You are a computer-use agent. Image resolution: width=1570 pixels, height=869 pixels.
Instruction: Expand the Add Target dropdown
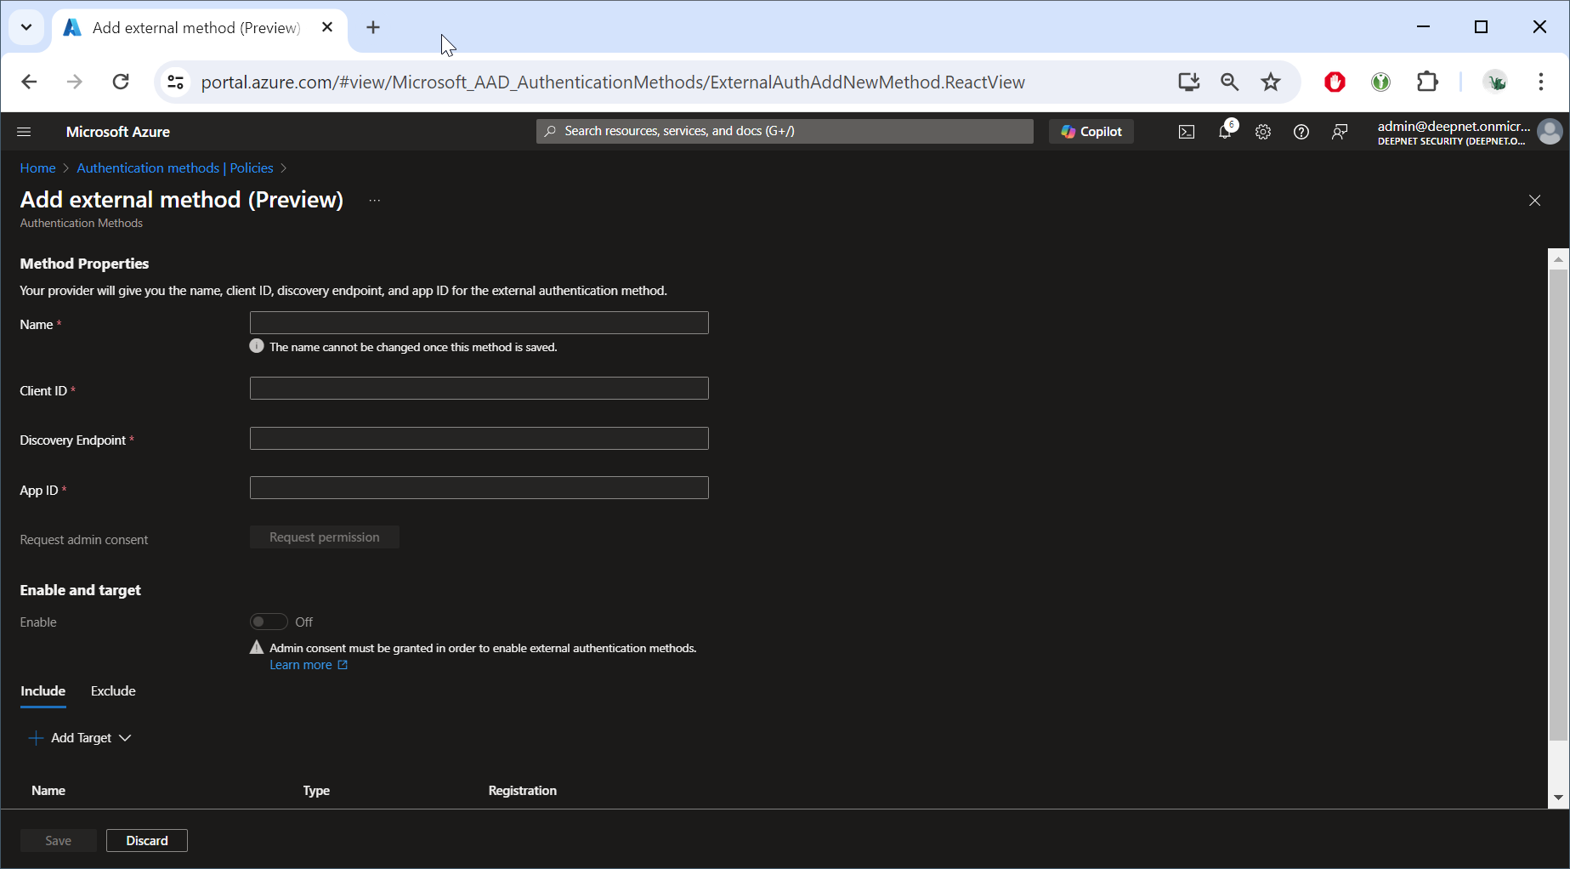(82, 738)
